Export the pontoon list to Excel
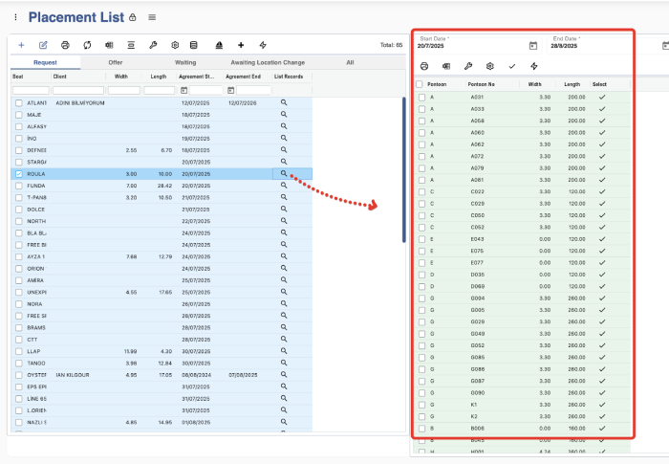Image resolution: width=669 pixels, height=464 pixels. 446,66
